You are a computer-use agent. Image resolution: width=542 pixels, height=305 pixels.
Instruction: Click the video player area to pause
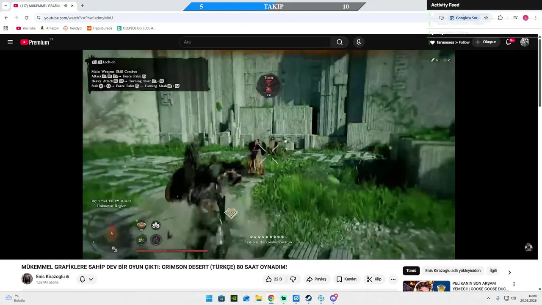268,155
